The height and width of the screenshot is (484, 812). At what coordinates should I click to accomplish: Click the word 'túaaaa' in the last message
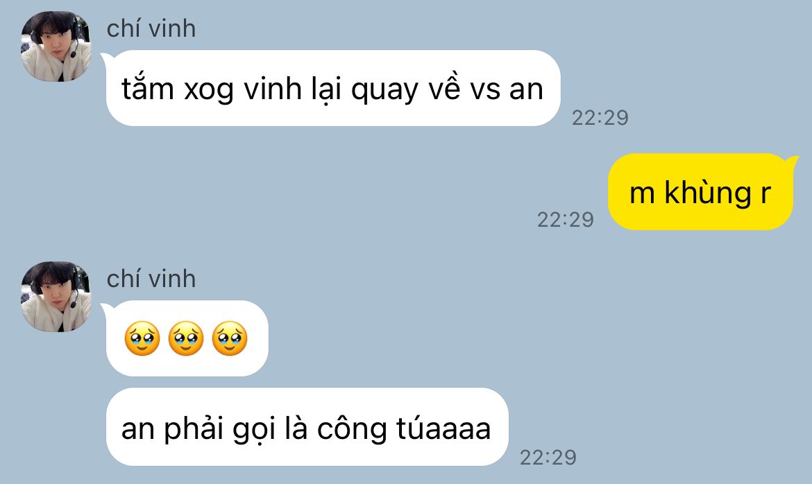tap(443, 429)
